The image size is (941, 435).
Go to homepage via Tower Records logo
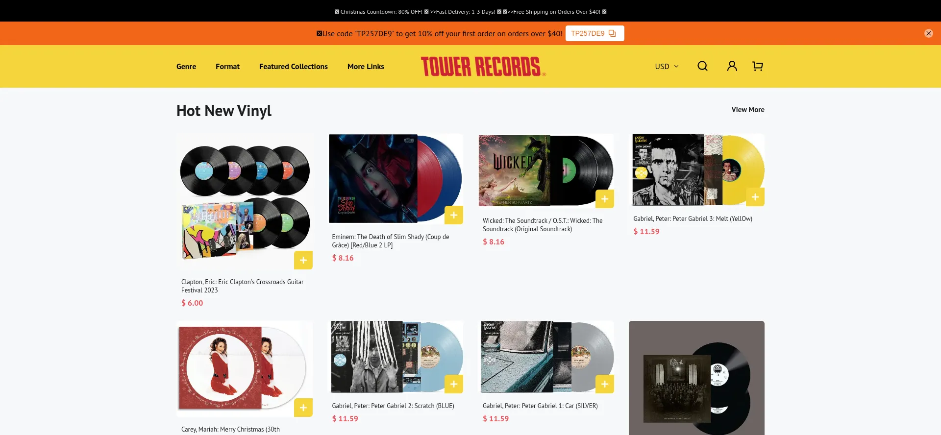click(x=483, y=67)
